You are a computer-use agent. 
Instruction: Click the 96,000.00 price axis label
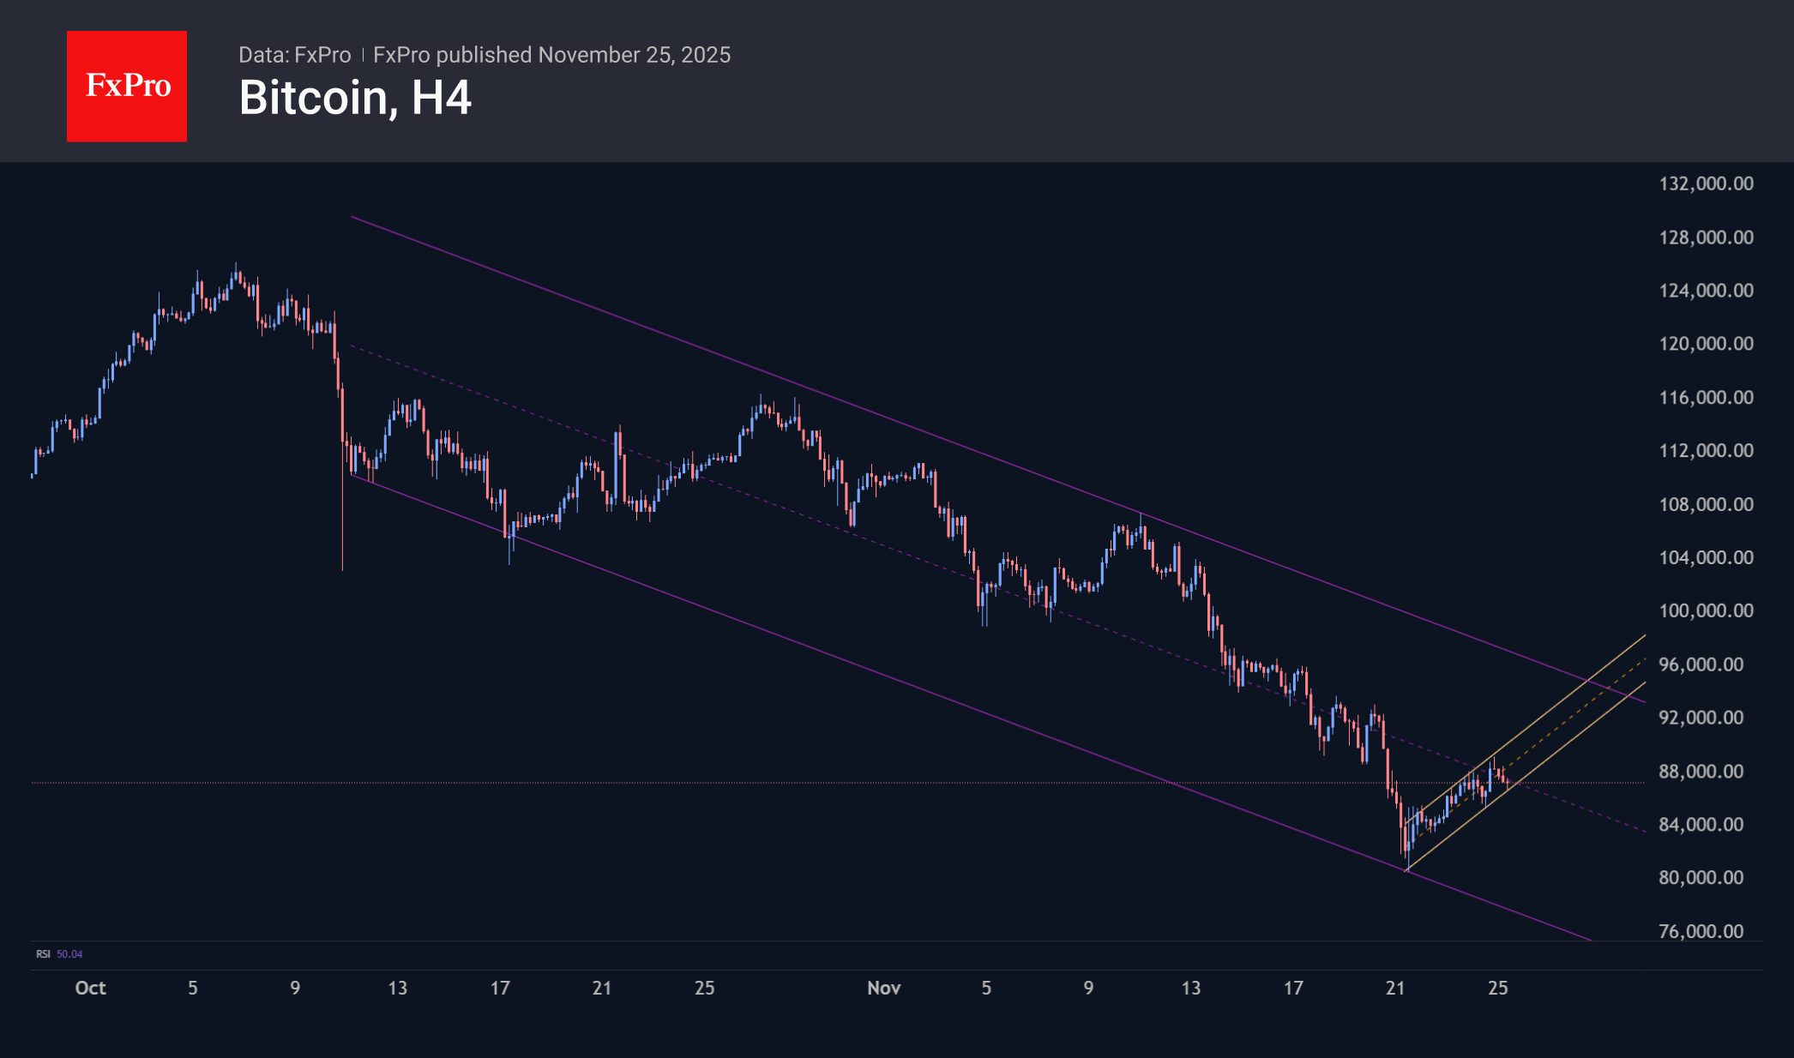[x=1701, y=664]
